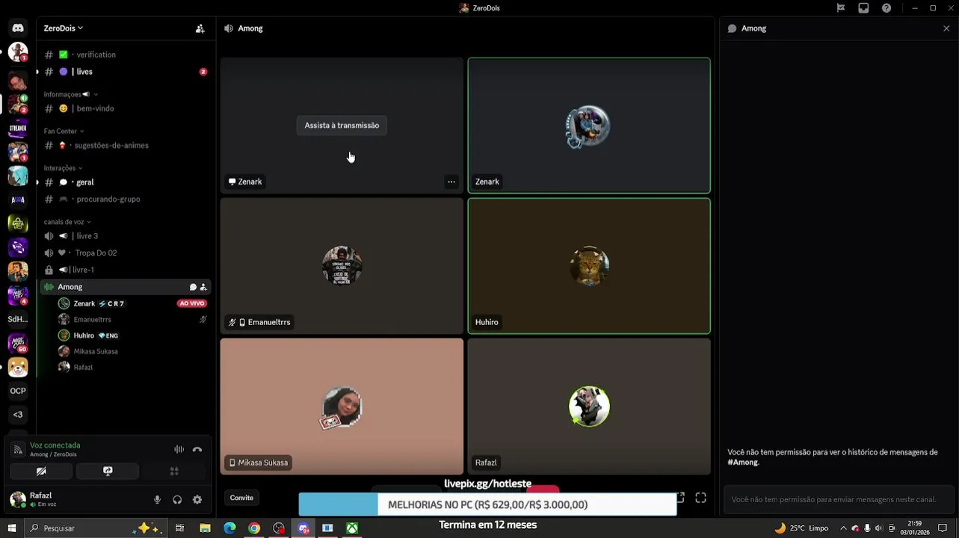This screenshot has width=959, height=538.
Task: Click the Pesquisar taskbar search box
Action: click(x=96, y=528)
